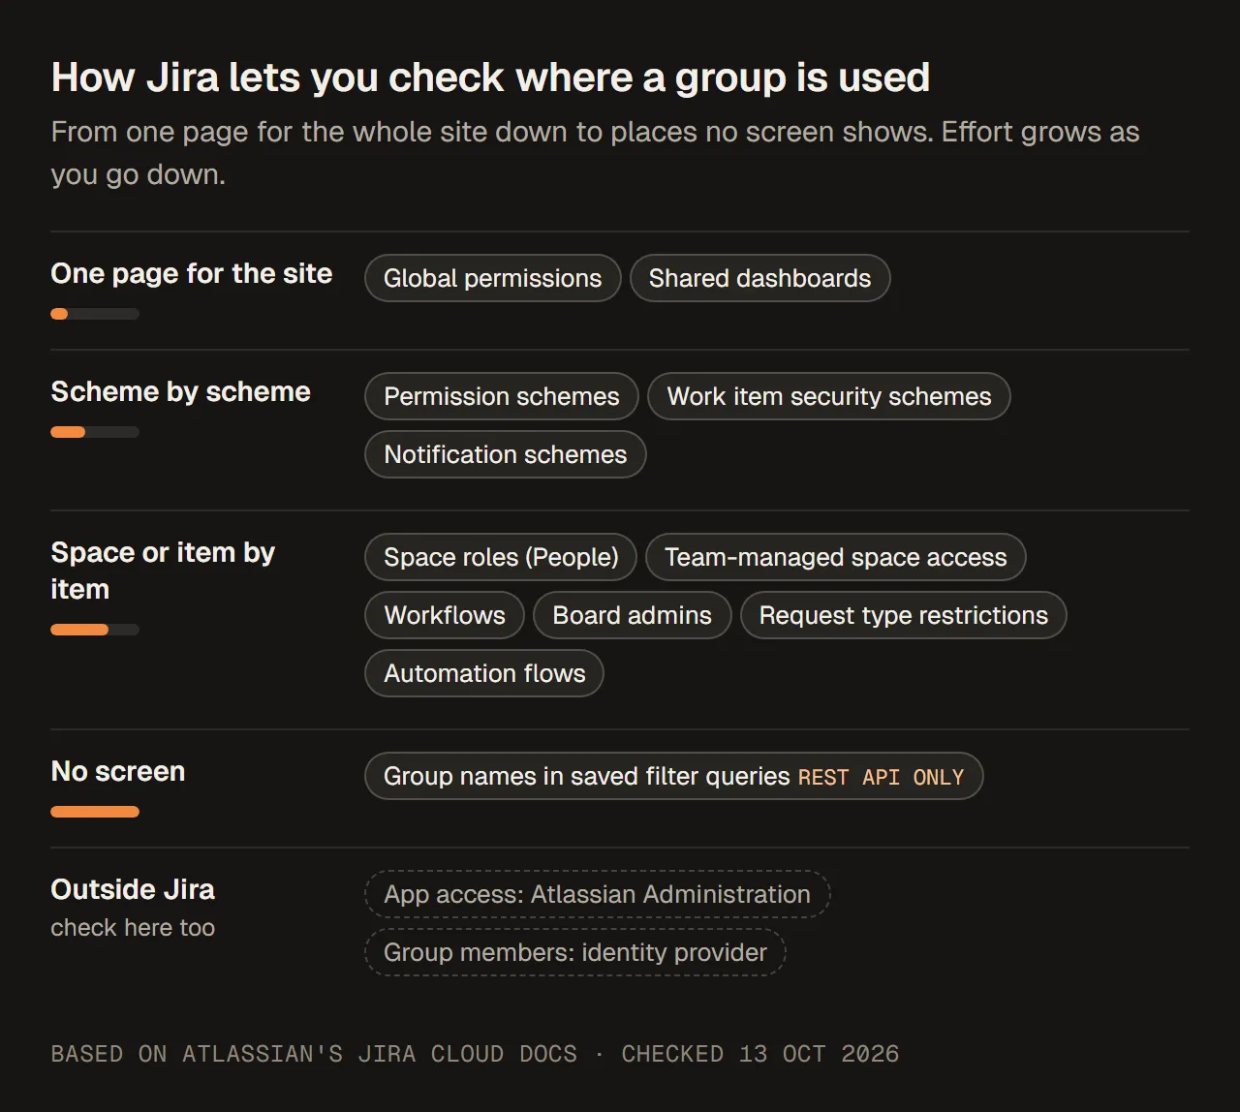This screenshot has height=1112, width=1240.
Task: Click effort bar under One page for the site
Action: [x=95, y=314]
